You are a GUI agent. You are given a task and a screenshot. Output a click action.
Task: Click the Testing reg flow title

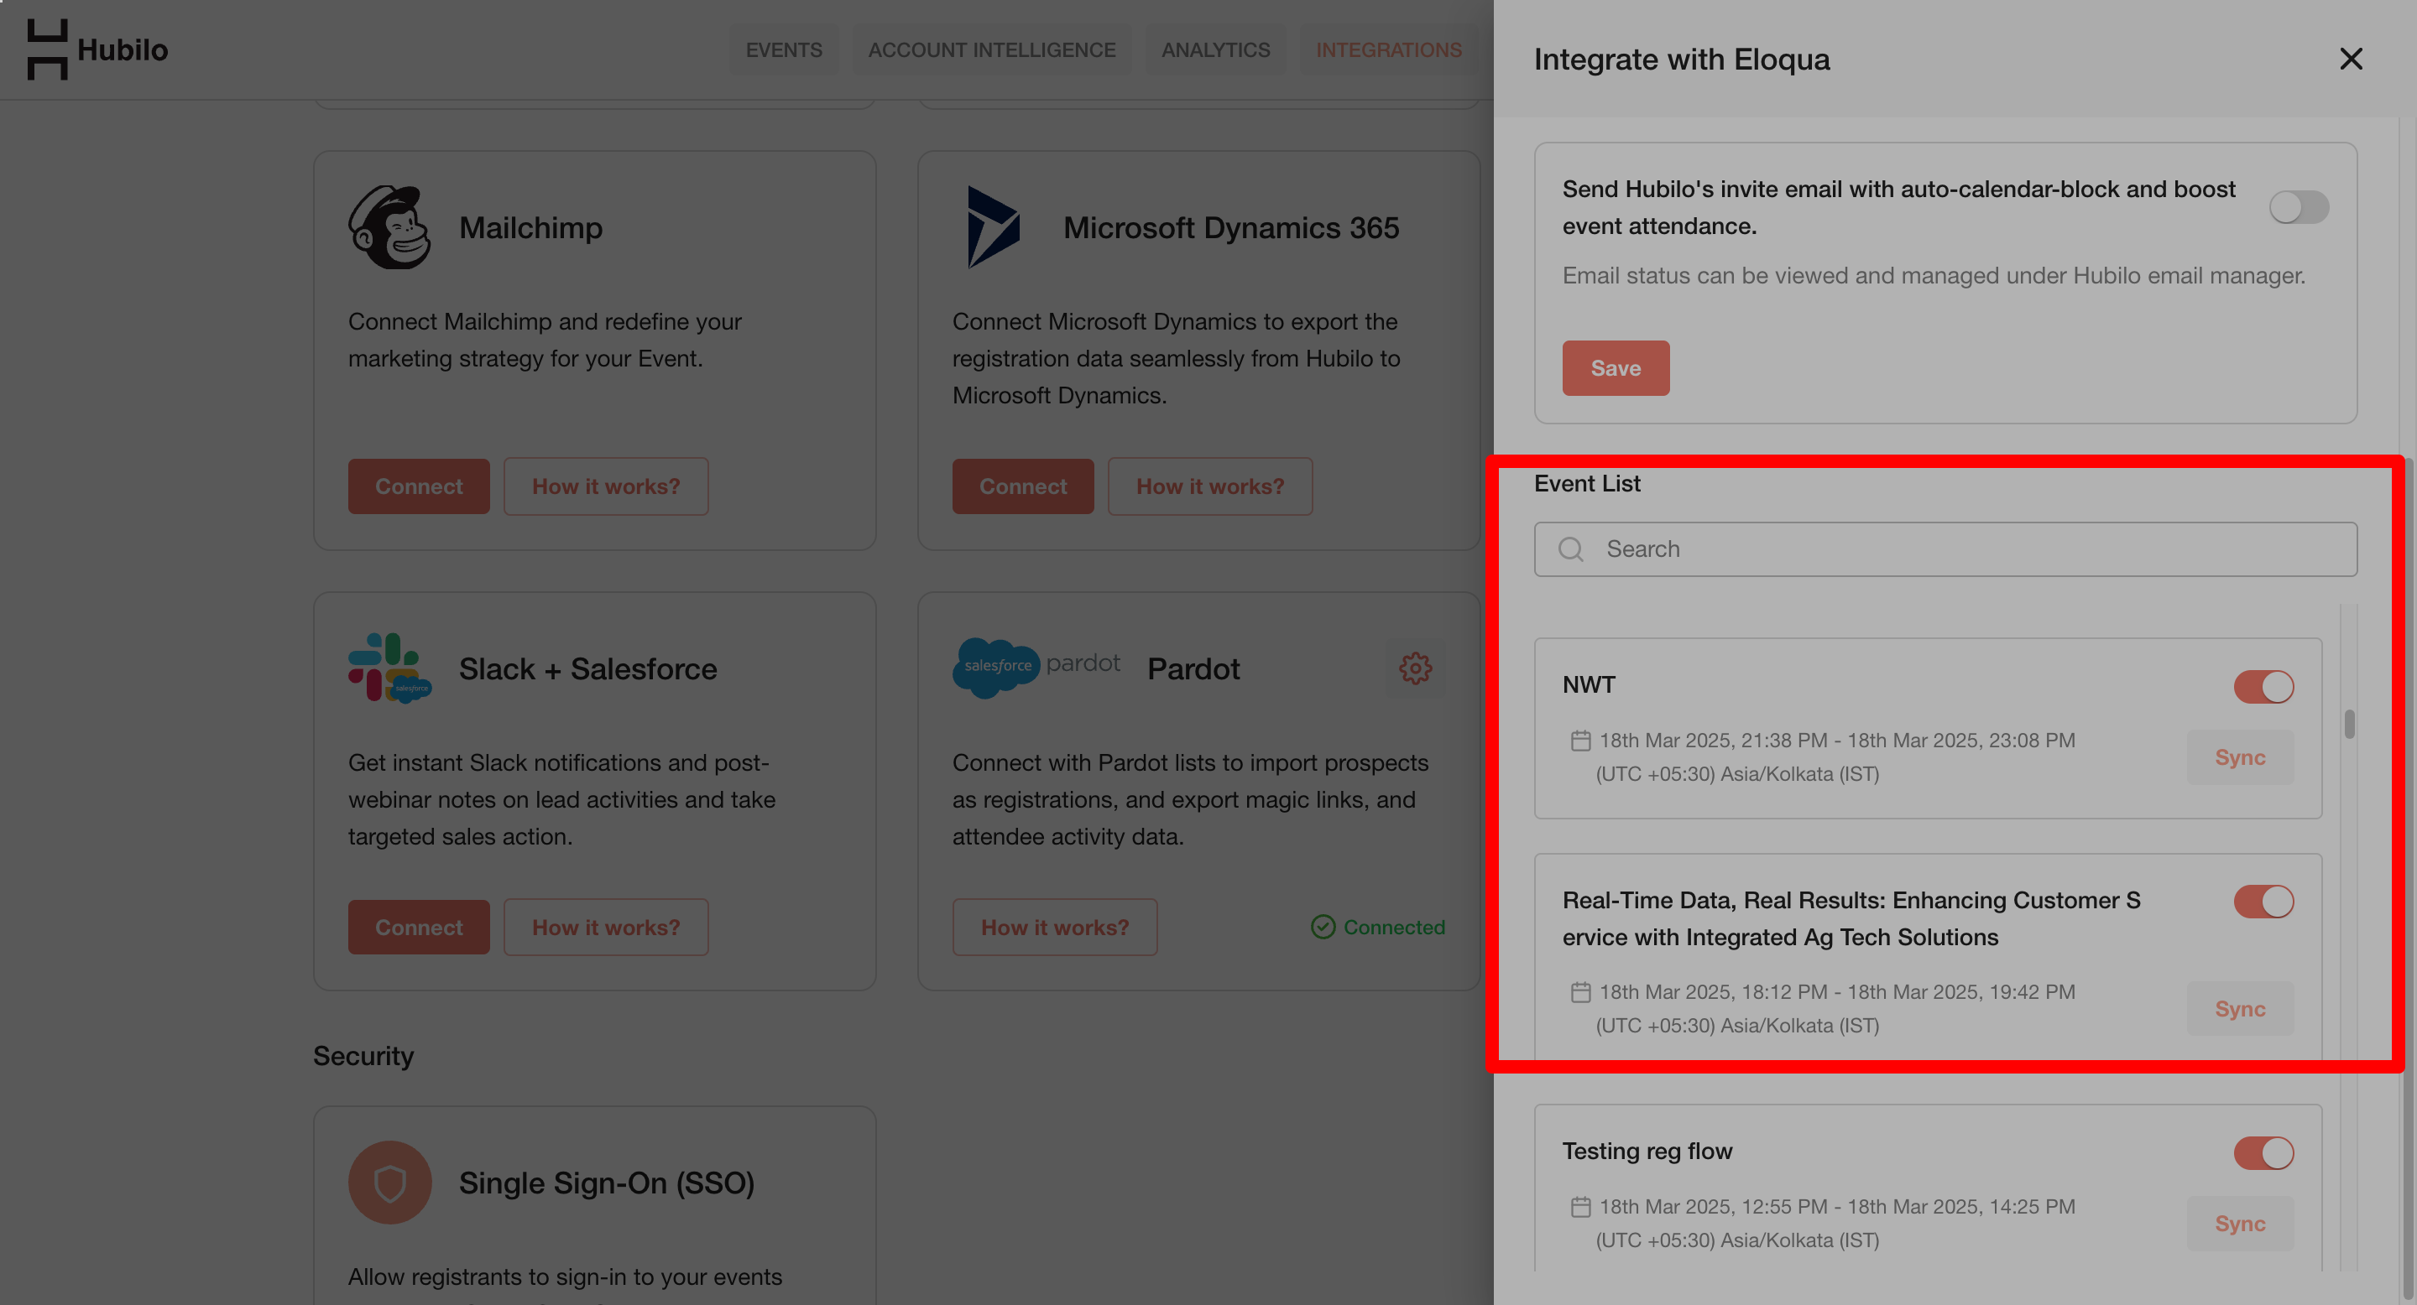coord(1647,1152)
